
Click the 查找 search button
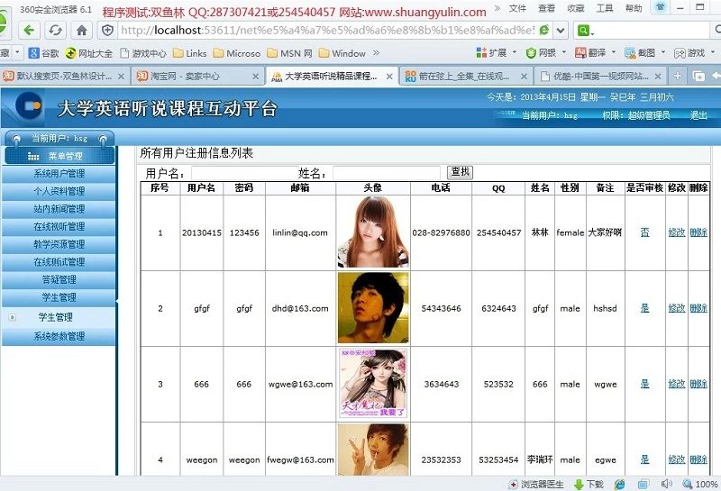pos(460,172)
